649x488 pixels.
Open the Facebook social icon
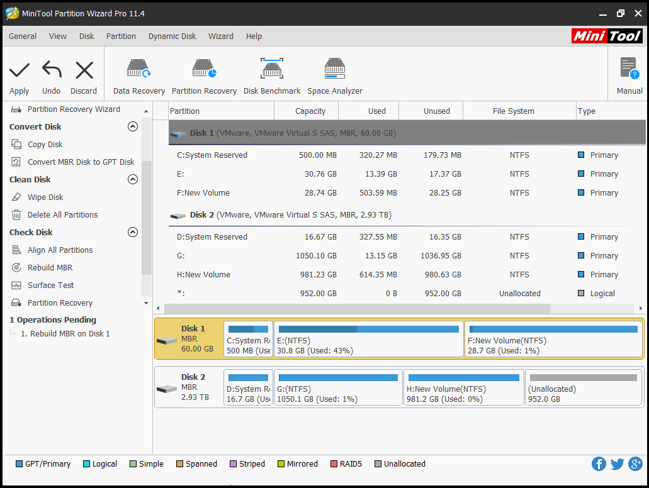(x=599, y=464)
